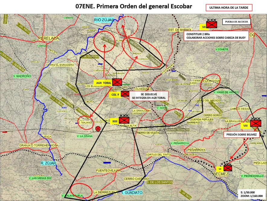Screen dimensions: 267x201
Task: Select the PEÑARROYA town label
Action: tap(196, 150)
